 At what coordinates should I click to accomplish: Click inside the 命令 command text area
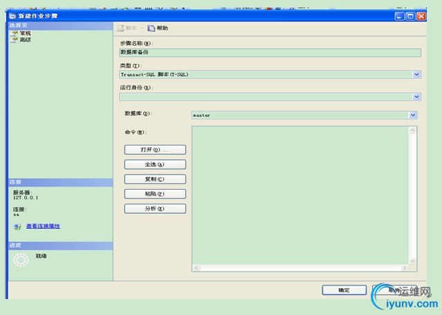(300, 195)
